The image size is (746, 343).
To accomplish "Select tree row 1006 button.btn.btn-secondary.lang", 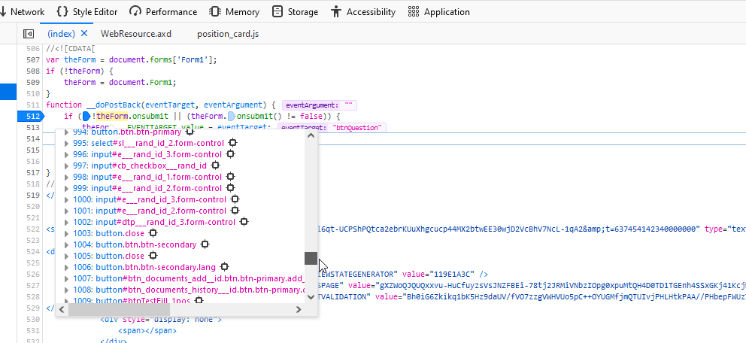I will tap(180, 267).
